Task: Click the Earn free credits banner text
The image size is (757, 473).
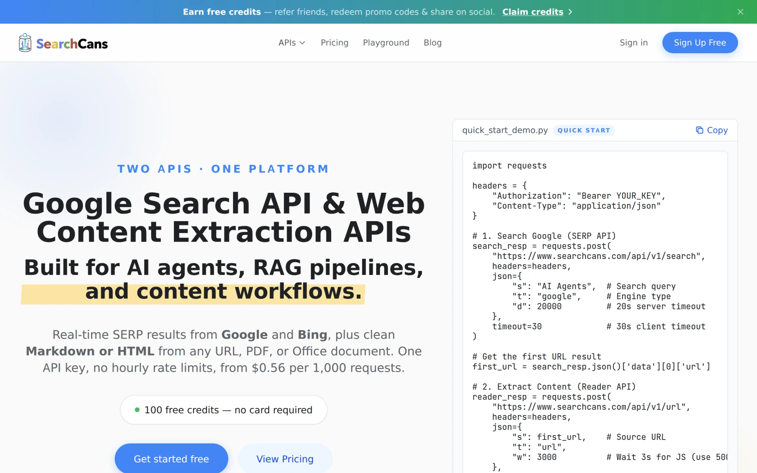Action: (x=222, y=12)
